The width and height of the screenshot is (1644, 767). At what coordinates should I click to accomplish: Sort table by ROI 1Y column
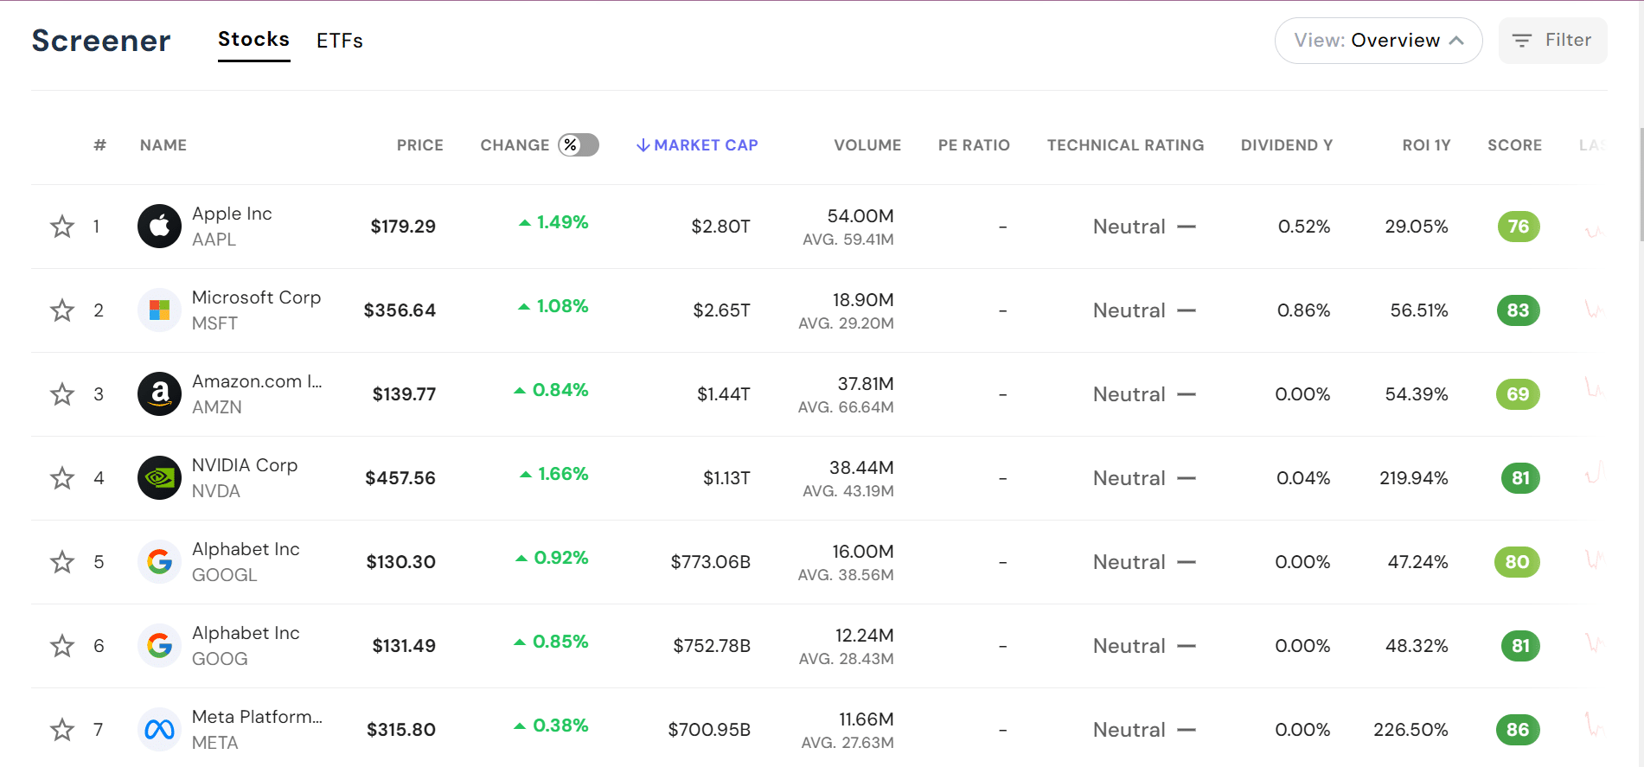pyautogui.click(x=1425, y=145)
